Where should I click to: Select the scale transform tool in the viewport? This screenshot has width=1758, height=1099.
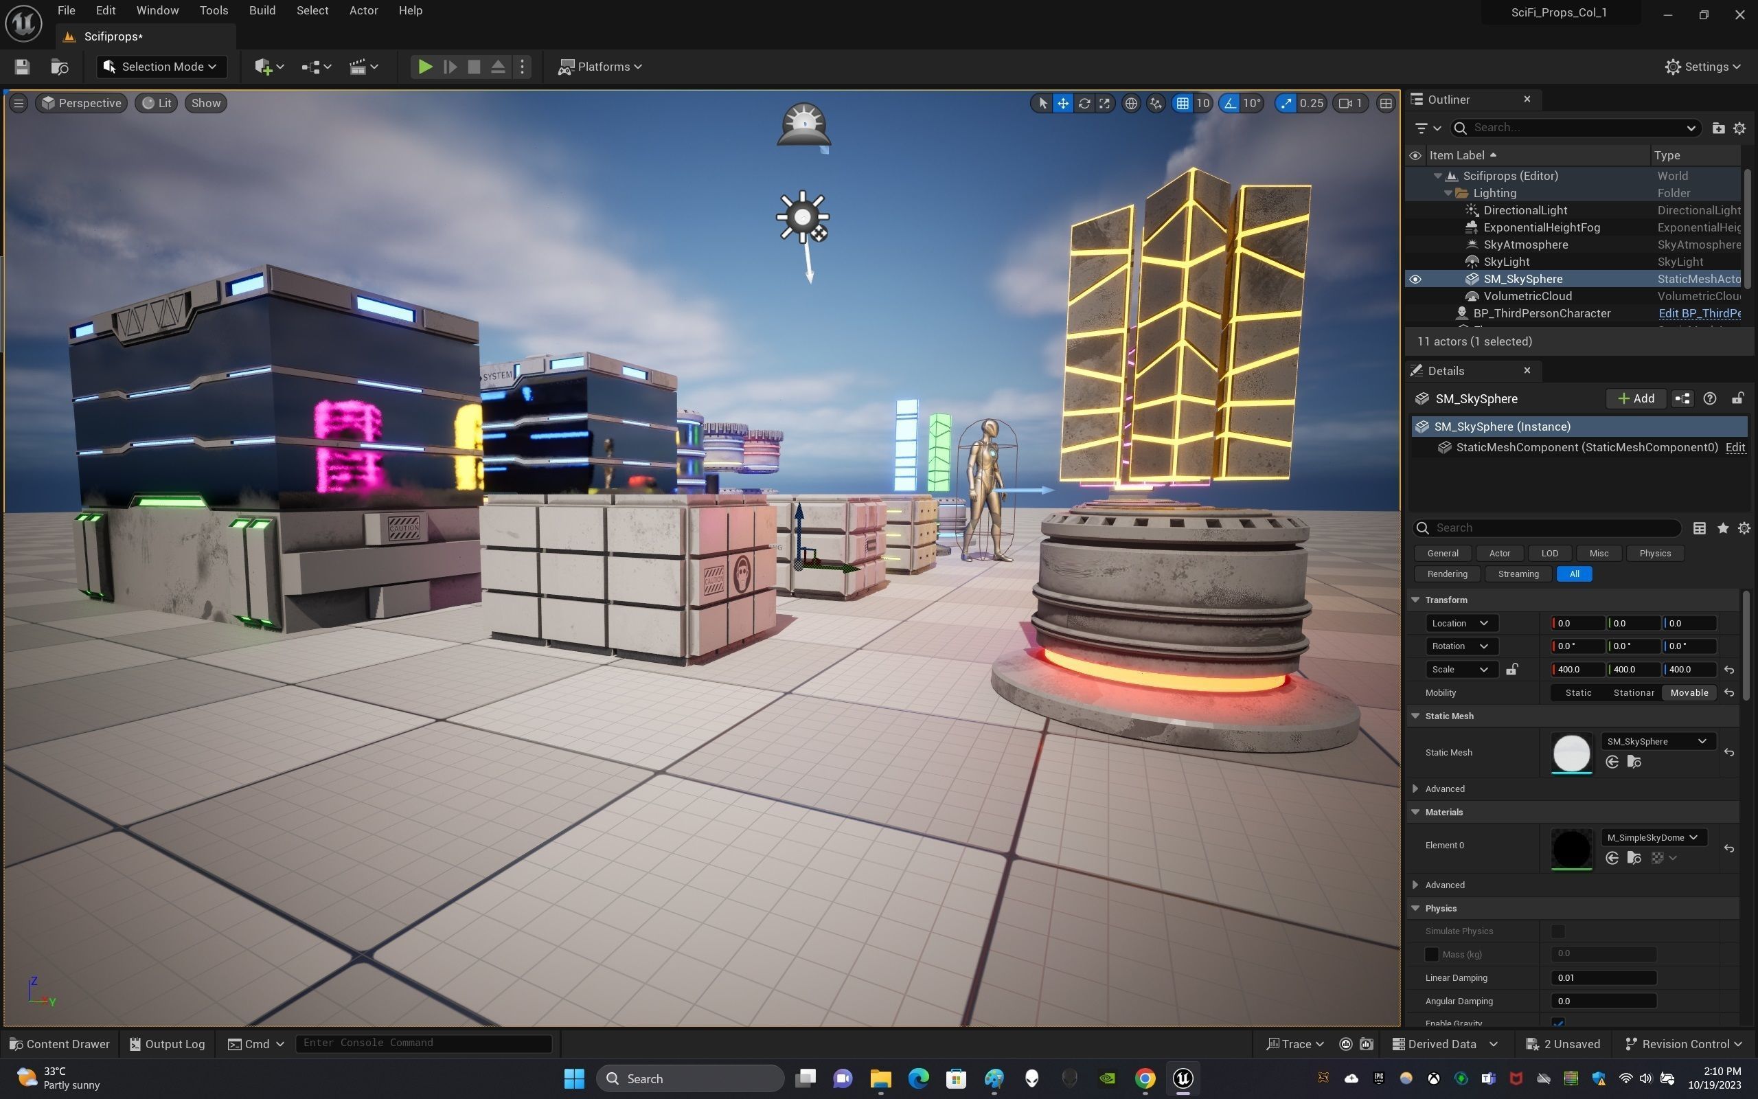click(x=1104, y=103)
